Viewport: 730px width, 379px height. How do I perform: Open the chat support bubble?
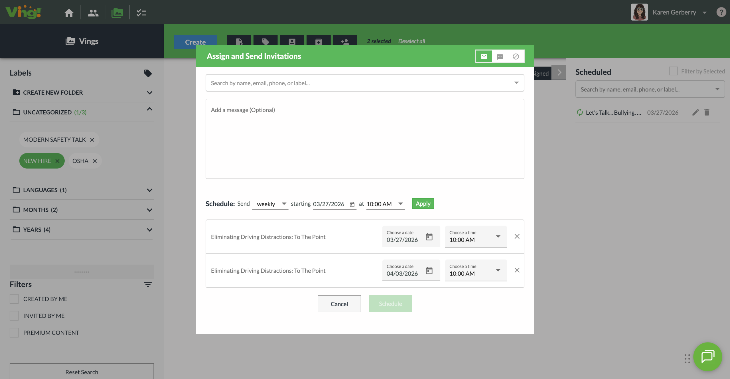[707, 356]
